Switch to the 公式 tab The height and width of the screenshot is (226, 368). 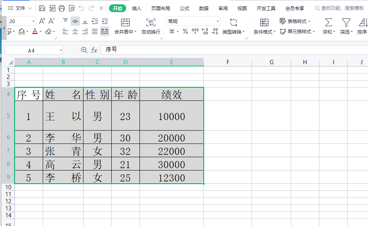[x=185, y=9]
